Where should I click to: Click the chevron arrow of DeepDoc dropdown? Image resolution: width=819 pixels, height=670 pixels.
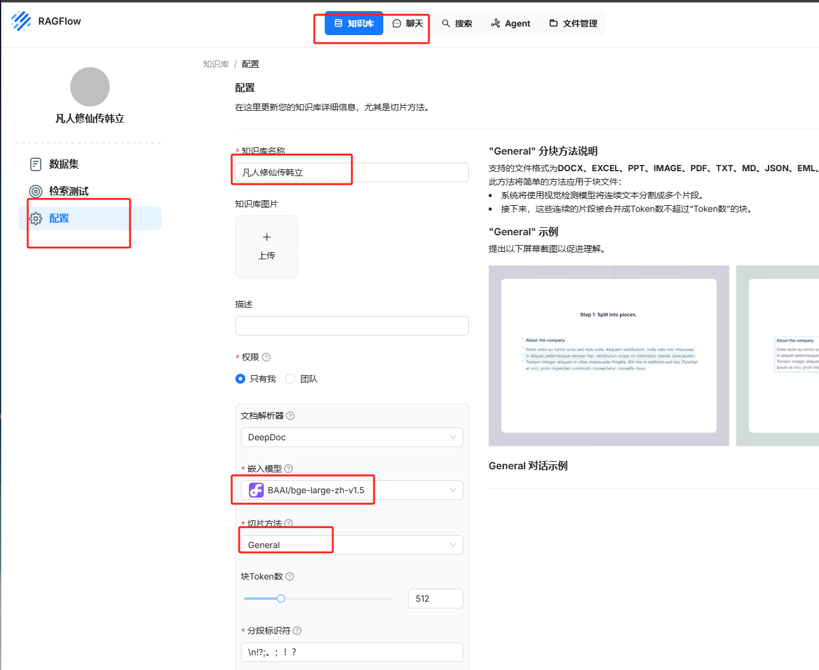click(453, 437)
